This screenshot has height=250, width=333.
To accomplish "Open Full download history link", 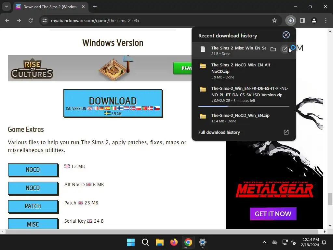I will pyautogui.click(x=219, y=132).
